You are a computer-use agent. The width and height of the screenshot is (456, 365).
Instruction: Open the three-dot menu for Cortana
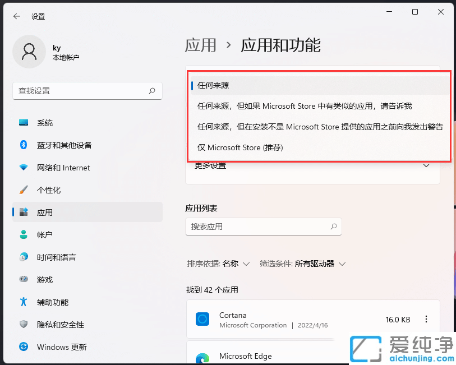[x=427, y=319]
